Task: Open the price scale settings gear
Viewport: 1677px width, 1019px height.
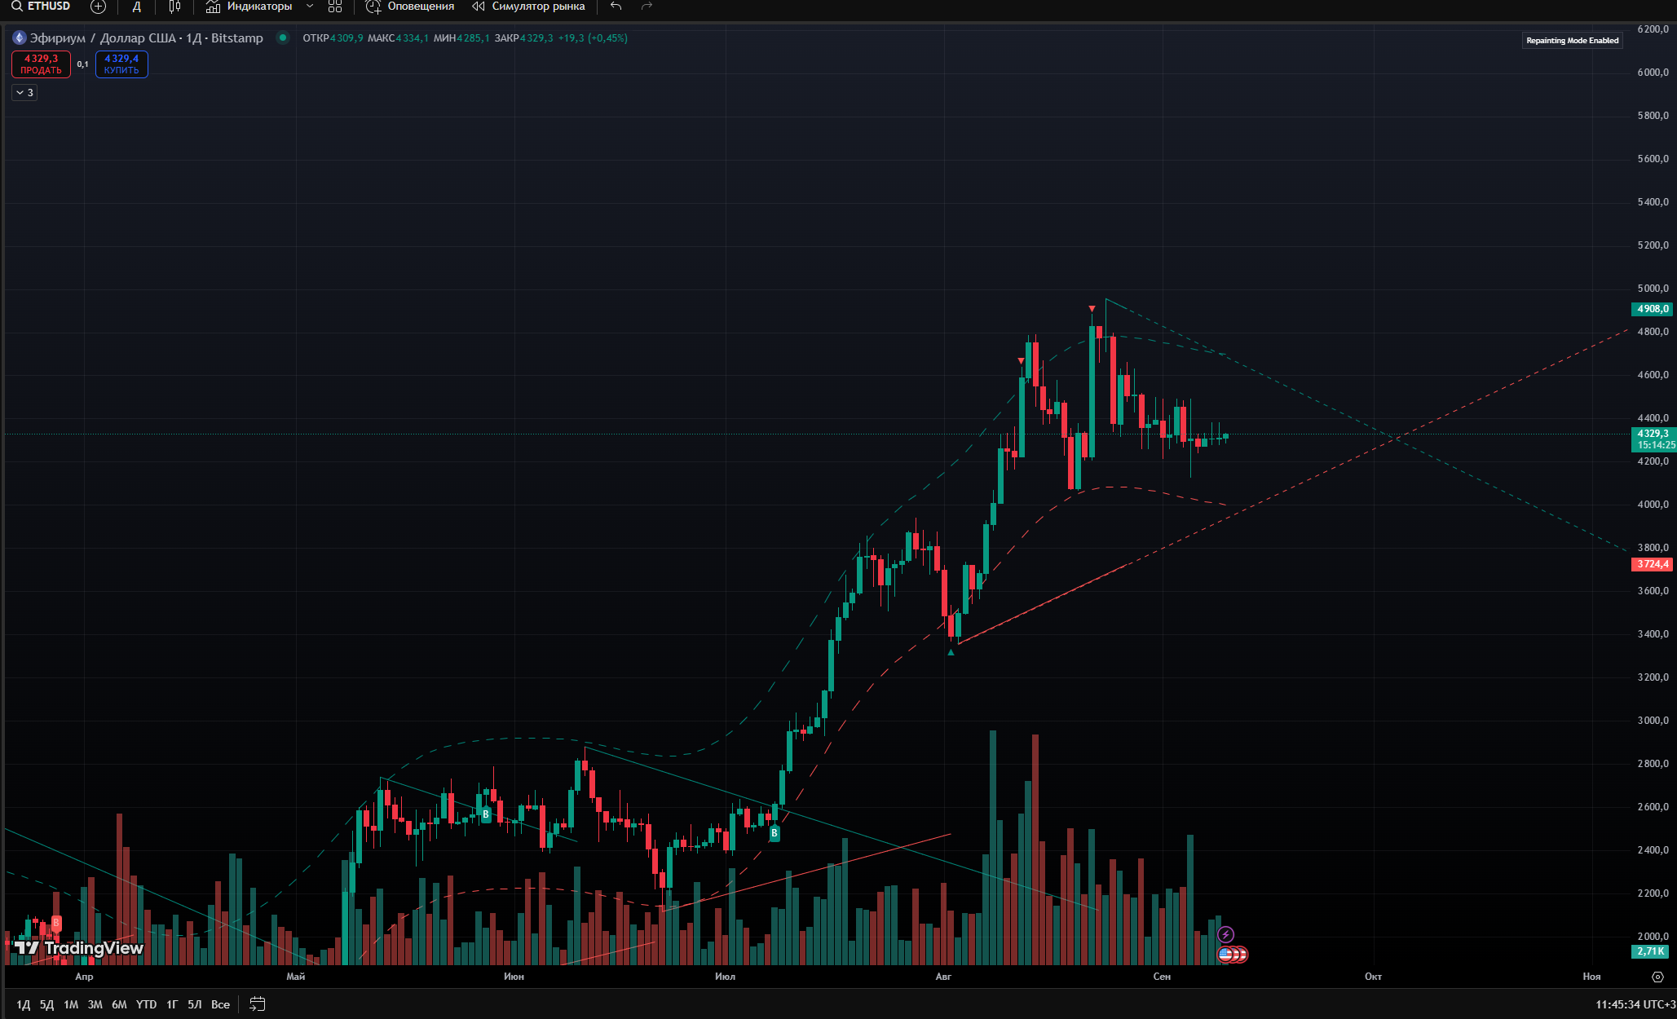Action: (x=1657, y=977)
